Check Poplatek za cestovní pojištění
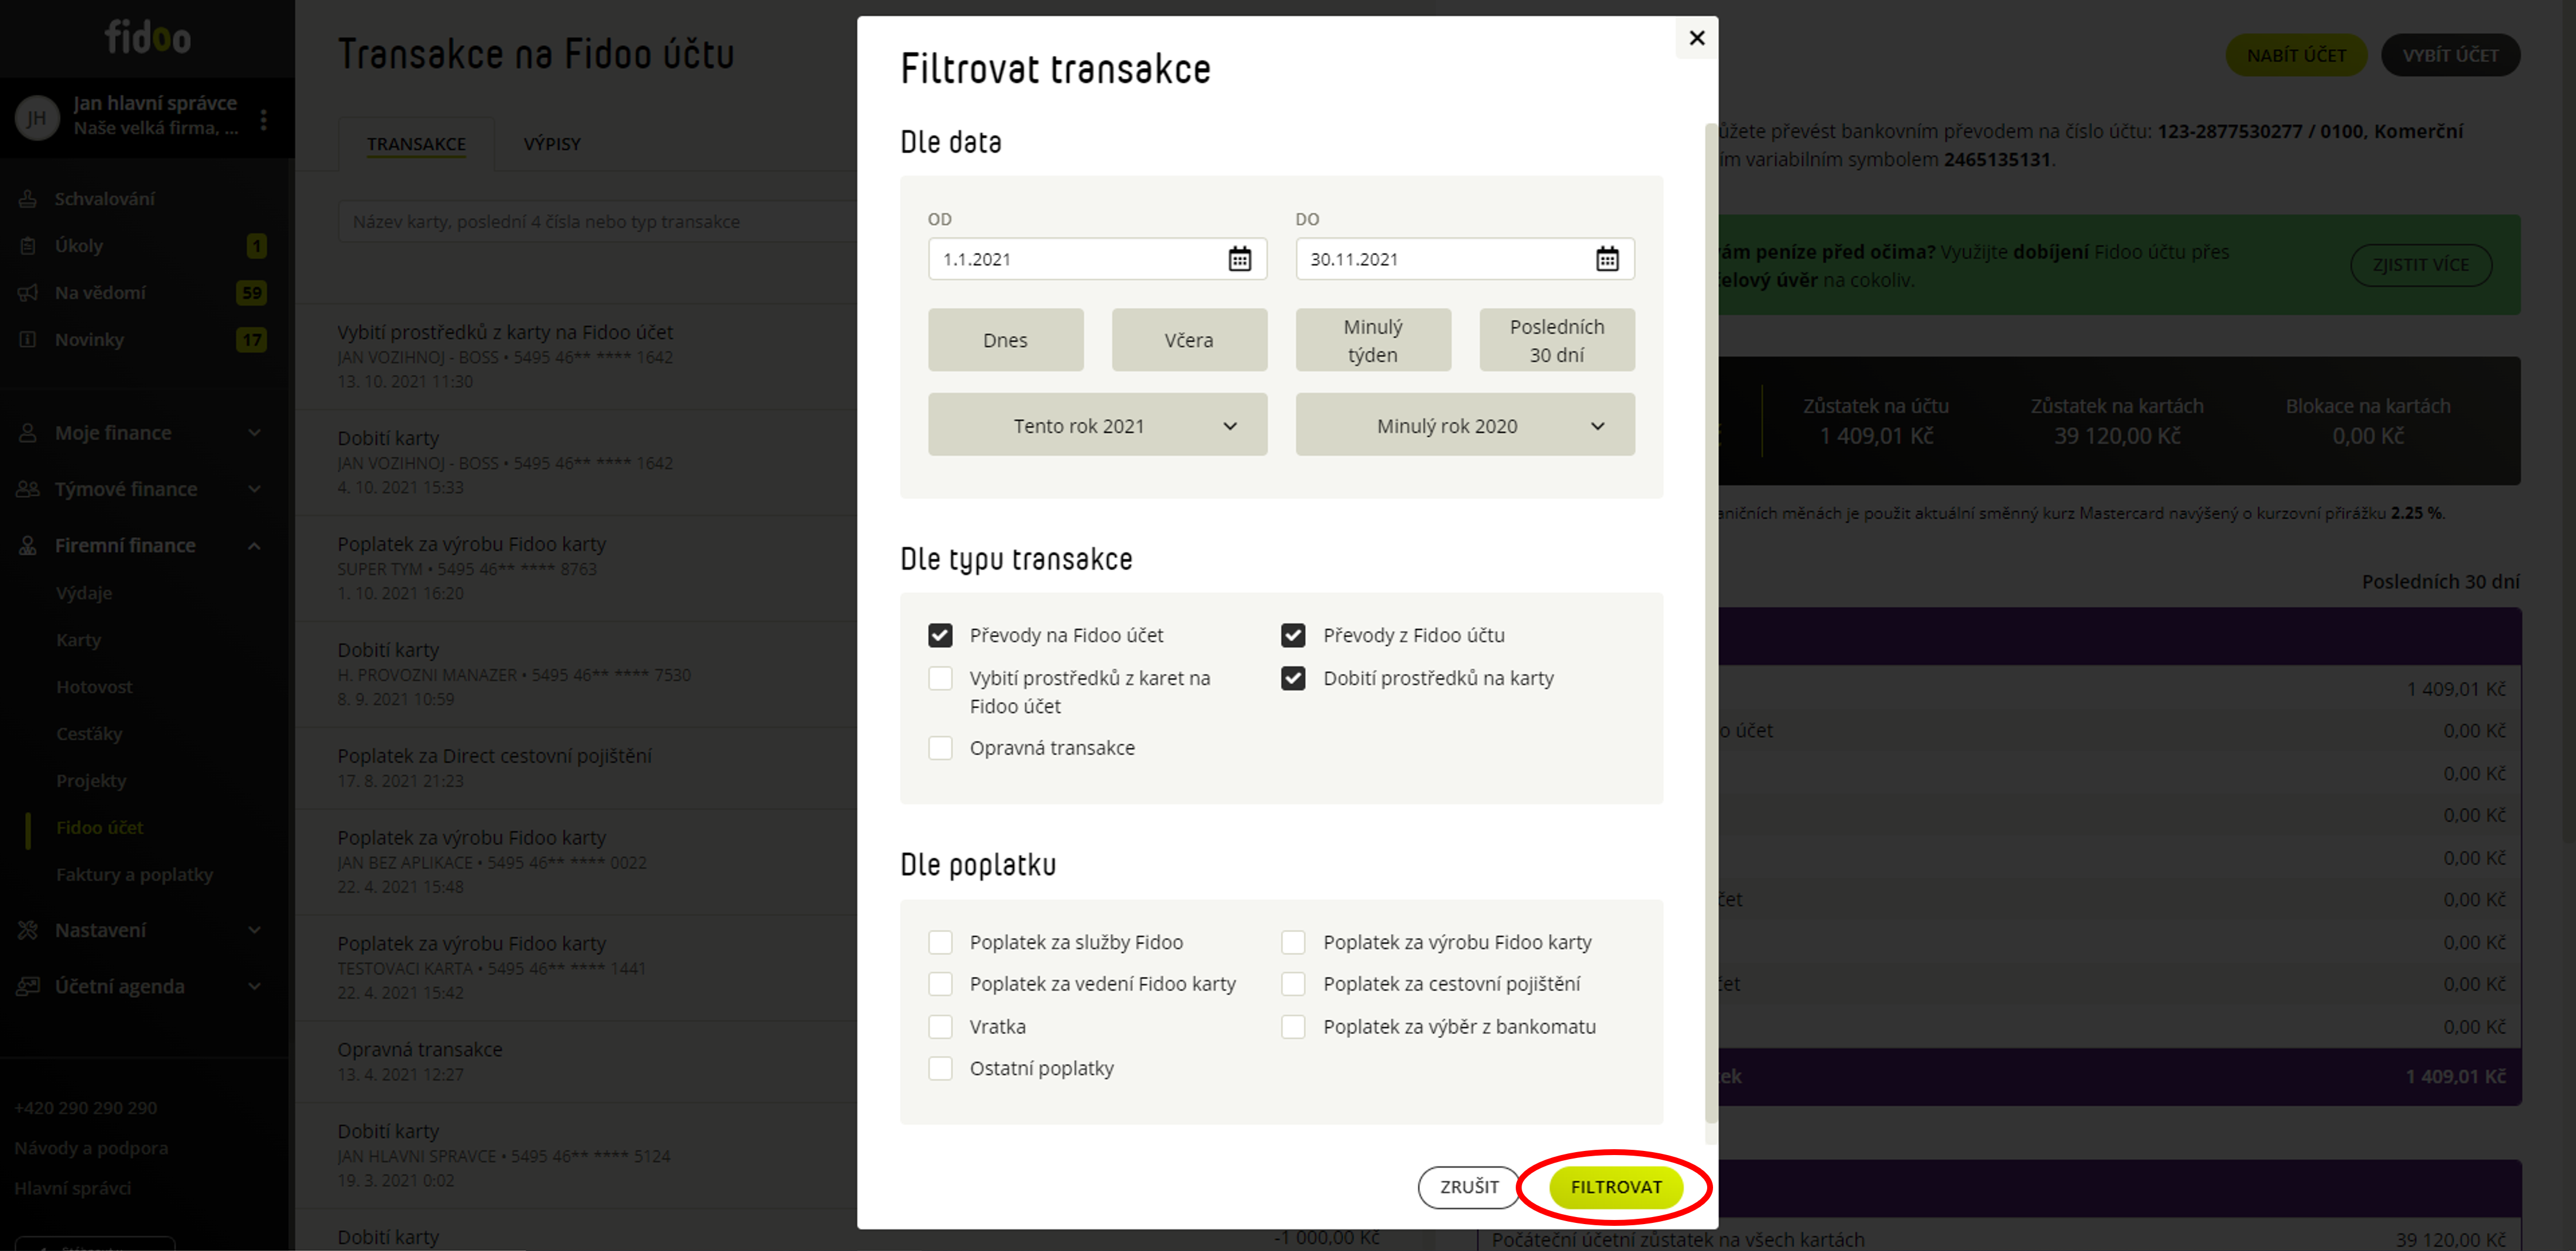The height and width of the screenshot is (1251, 2576). pyautogui.click(x=1293, y=984)
